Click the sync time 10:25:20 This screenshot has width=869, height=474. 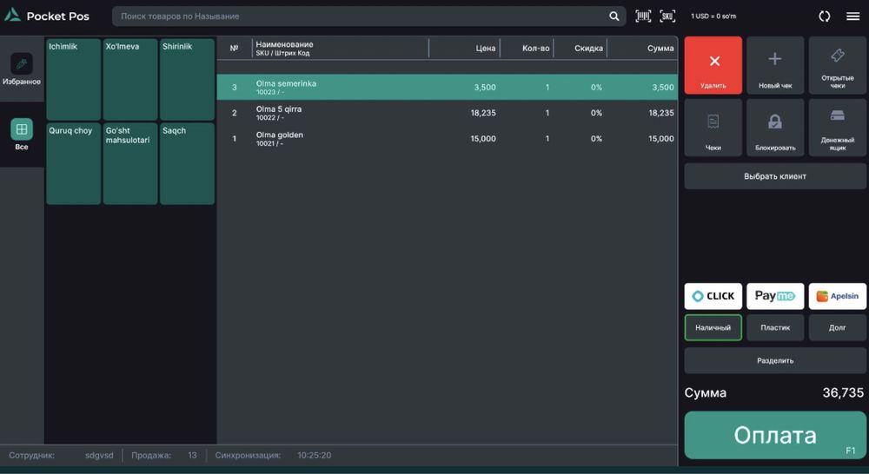[315, 455]
